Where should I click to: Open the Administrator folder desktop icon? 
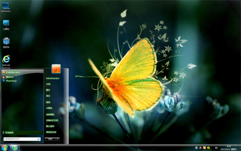6,7
